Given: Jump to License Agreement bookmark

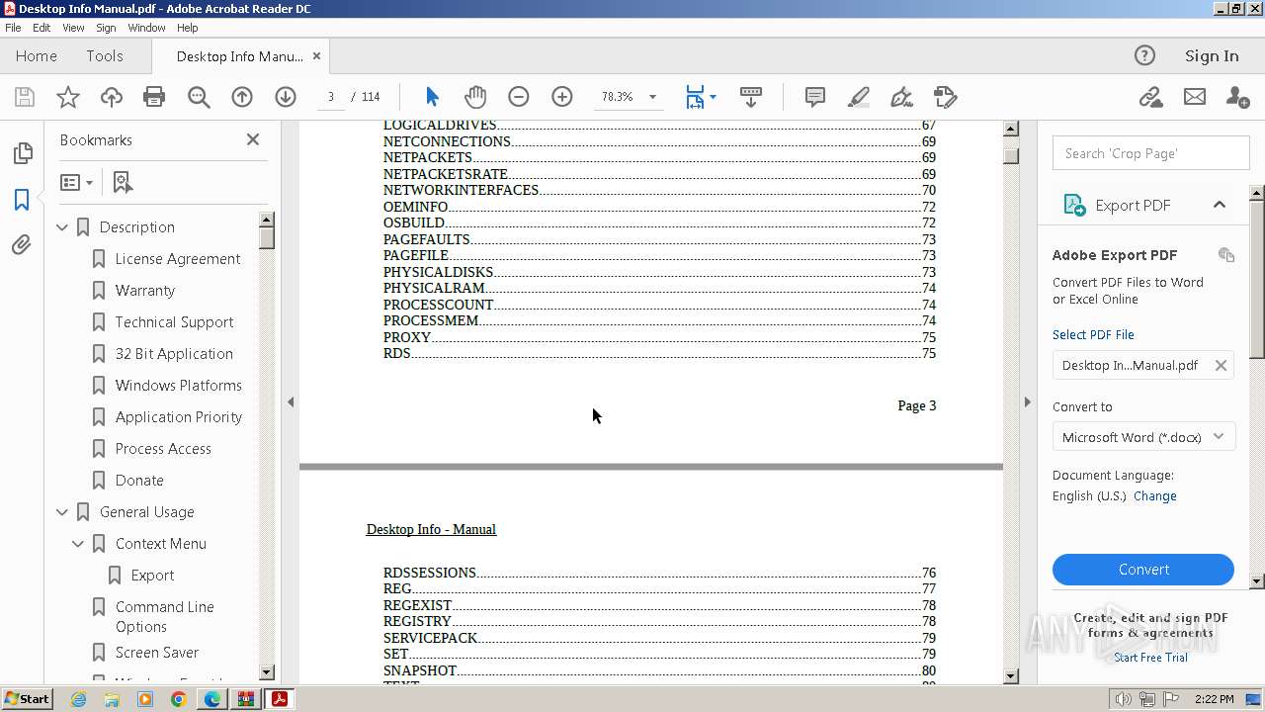Looking at the screenshot, I should coord(178,259).
